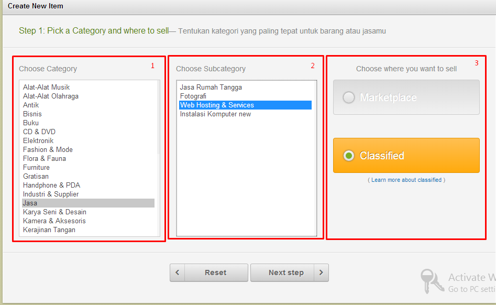
Task: Choose Fotografi subcategory
Action: click(x=193, y=96)
